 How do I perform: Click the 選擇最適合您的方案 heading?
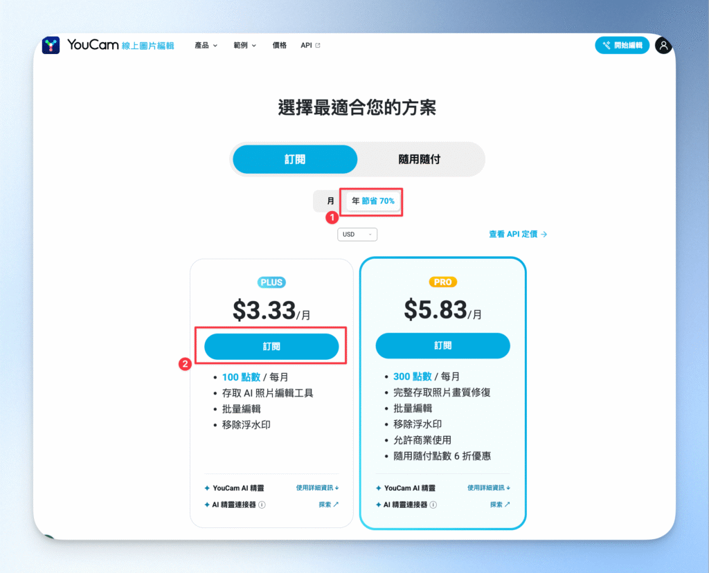(x=357, y=107)
